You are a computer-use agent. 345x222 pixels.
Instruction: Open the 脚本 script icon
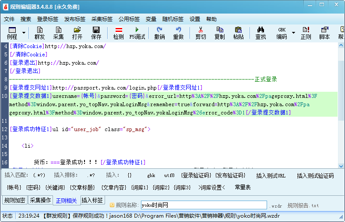[x=324, y=33]
